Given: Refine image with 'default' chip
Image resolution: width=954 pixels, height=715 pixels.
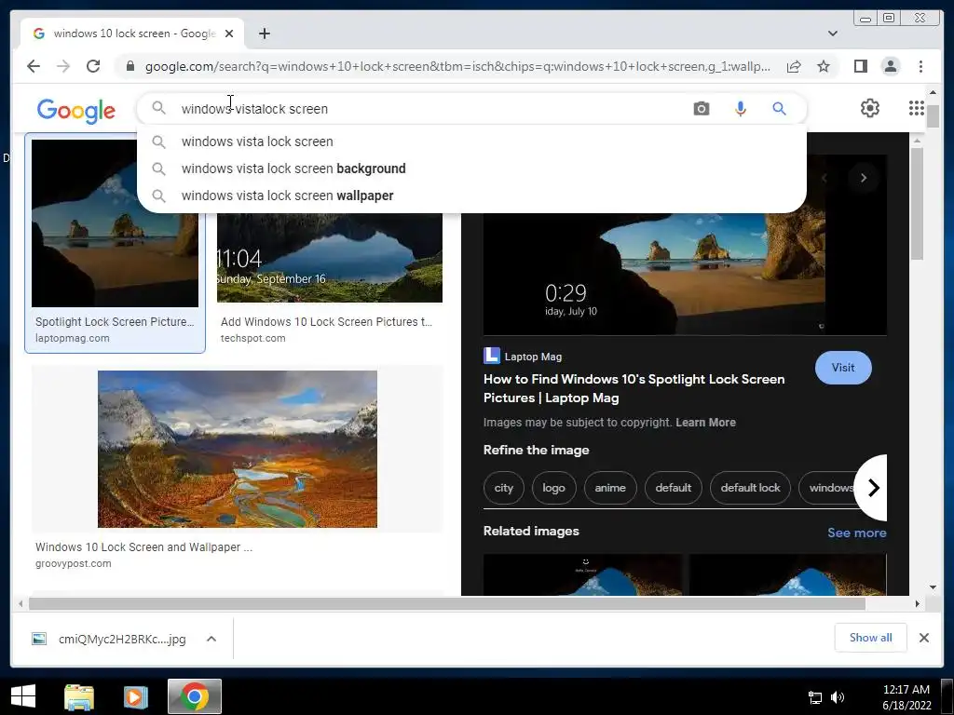Looking at the screenshot, I should pyautogui.click(x=673, y=488).
